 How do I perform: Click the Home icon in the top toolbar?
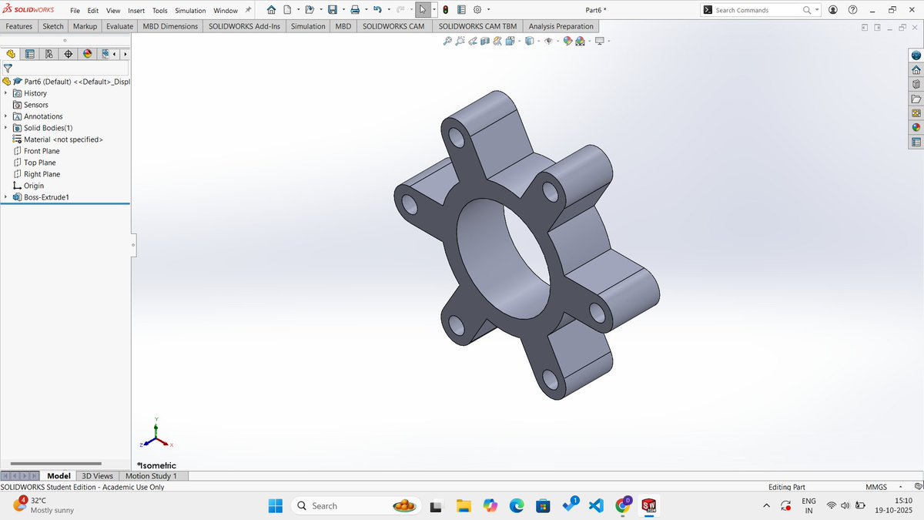pyautogui.click(x=272, y=10)
